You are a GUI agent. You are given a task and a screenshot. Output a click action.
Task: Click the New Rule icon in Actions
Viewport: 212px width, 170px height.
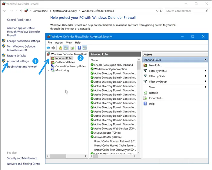[x=145, y=65]
